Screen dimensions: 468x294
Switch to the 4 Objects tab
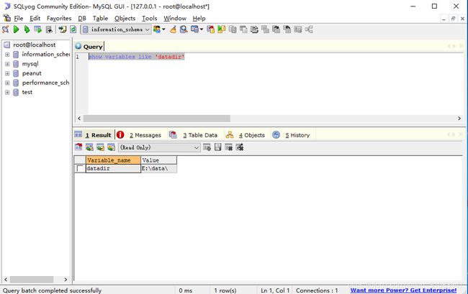click(251, 135)
